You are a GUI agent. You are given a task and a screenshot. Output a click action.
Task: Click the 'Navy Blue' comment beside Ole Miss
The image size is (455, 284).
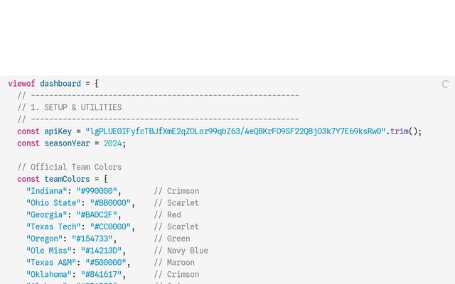188,251
